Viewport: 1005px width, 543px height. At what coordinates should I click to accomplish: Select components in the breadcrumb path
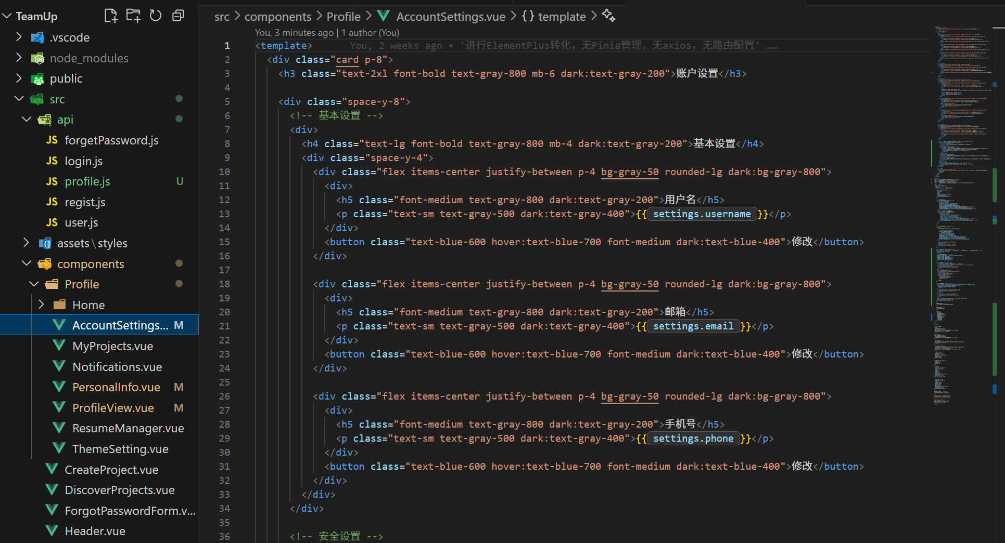coord(278,17)
